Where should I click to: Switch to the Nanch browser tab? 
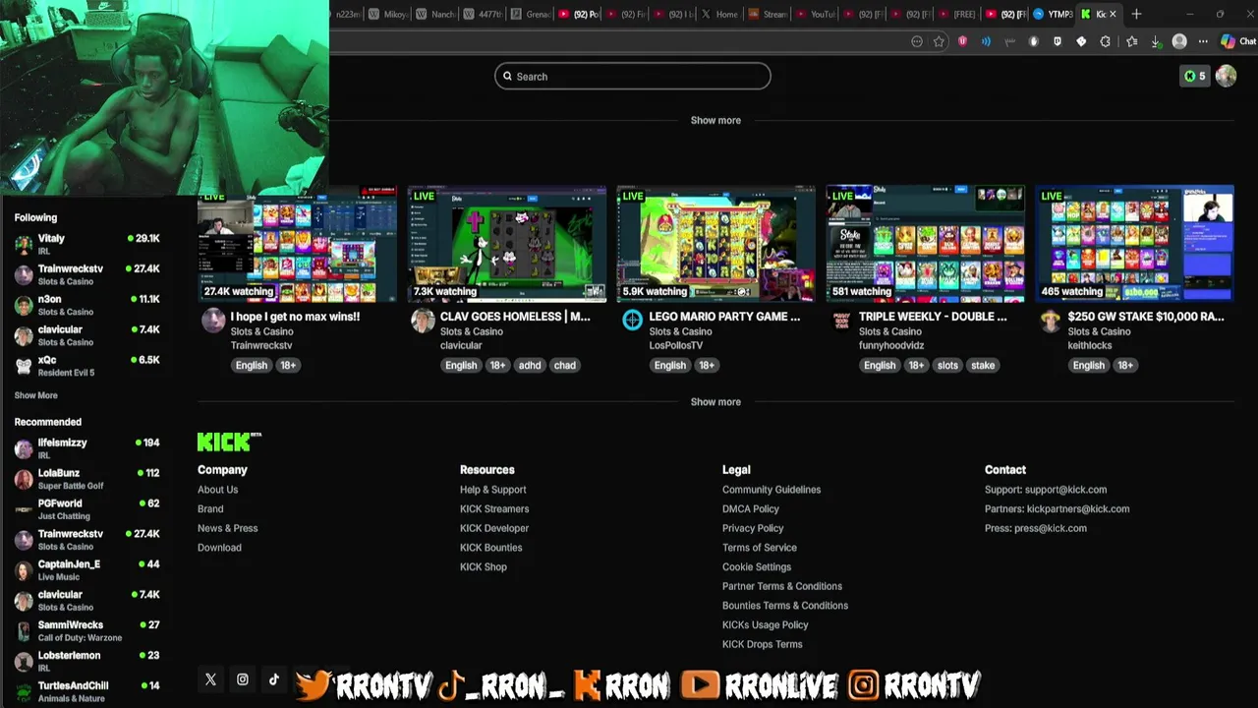(x=434, y=14)
